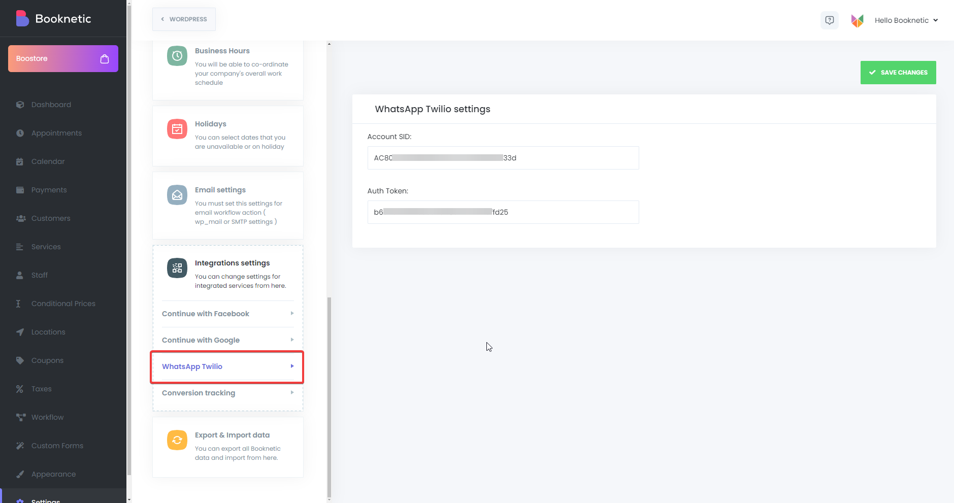Expand WhatsApp Twilio arrow
Screen dimensions: 954x503
(292, 366)
